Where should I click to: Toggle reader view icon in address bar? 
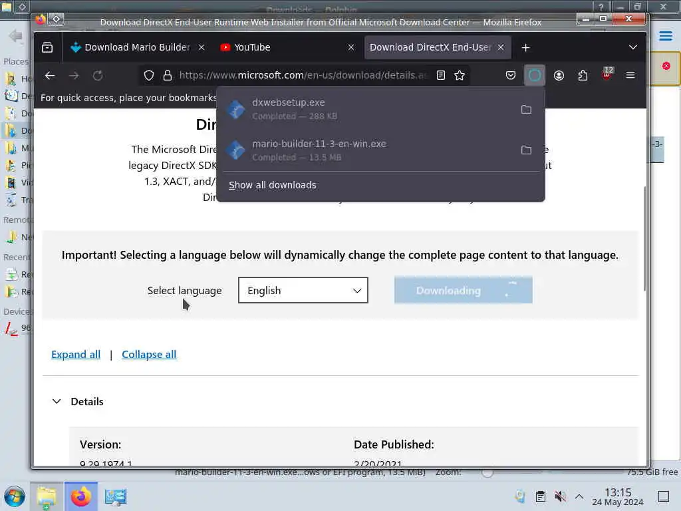[x=441, y=76]
